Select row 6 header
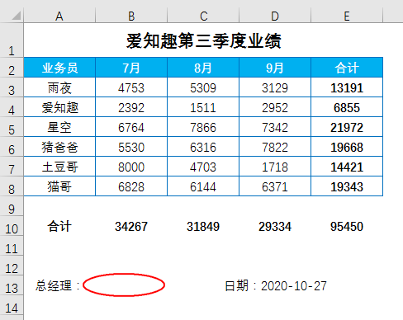Viewport: 403px width, 320px height. (x=12, y=147)
